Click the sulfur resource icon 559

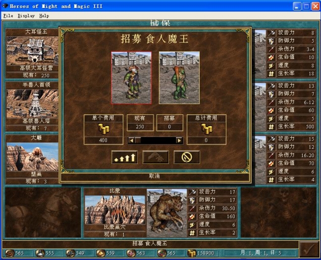[x=101, y=253]
